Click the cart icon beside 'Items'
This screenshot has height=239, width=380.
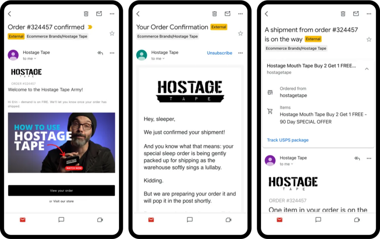click(270, 111)
